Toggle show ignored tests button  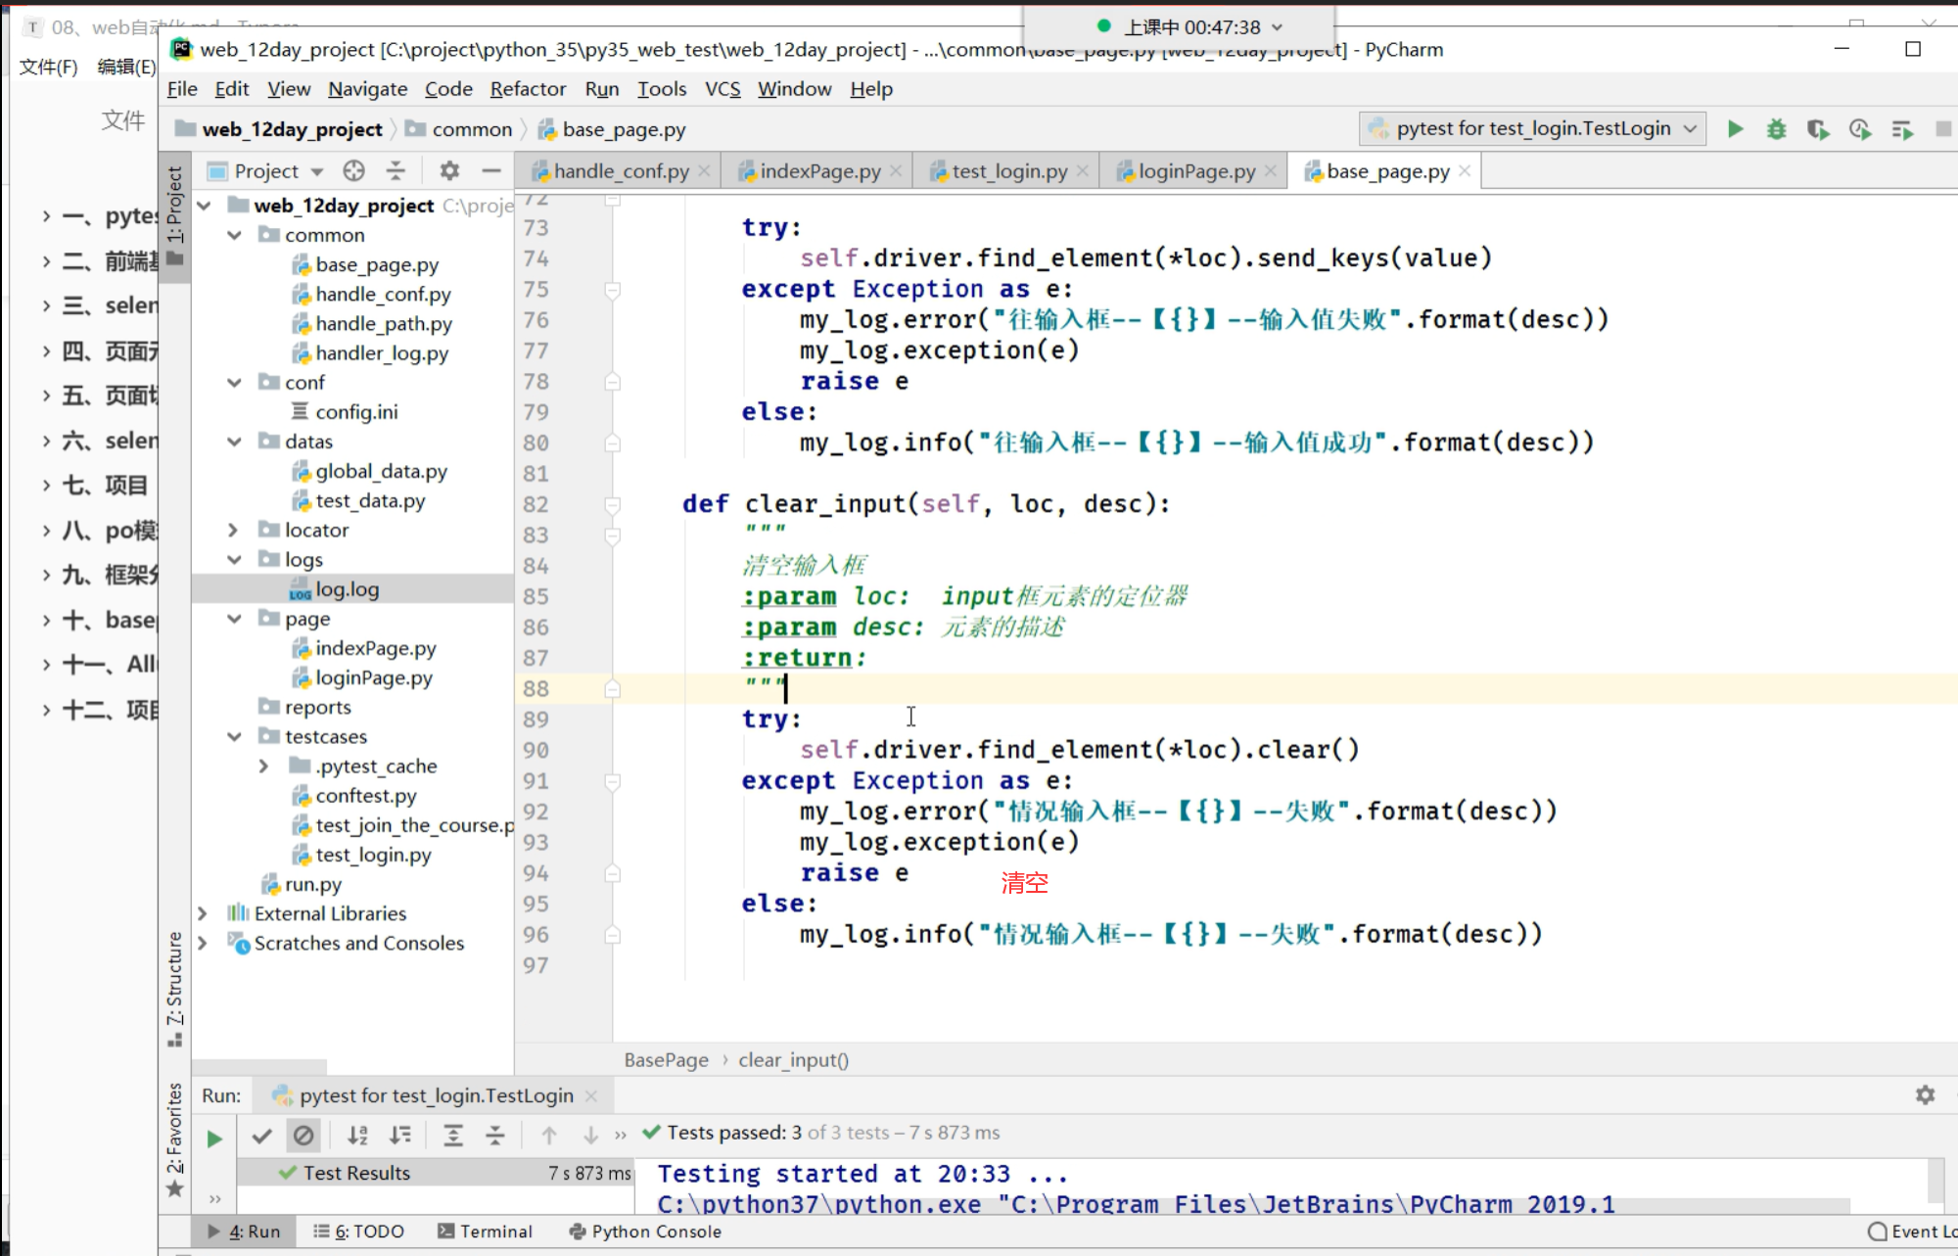click(303, 1136)
